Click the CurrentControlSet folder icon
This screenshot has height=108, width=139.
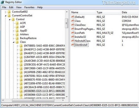(x=9, y=16)
